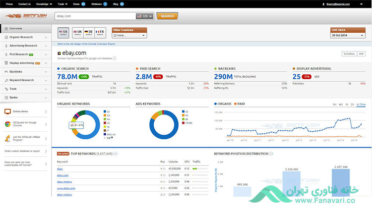
Task: Click info icon beside Keyword Position Distribution
Action: [271, 154]
